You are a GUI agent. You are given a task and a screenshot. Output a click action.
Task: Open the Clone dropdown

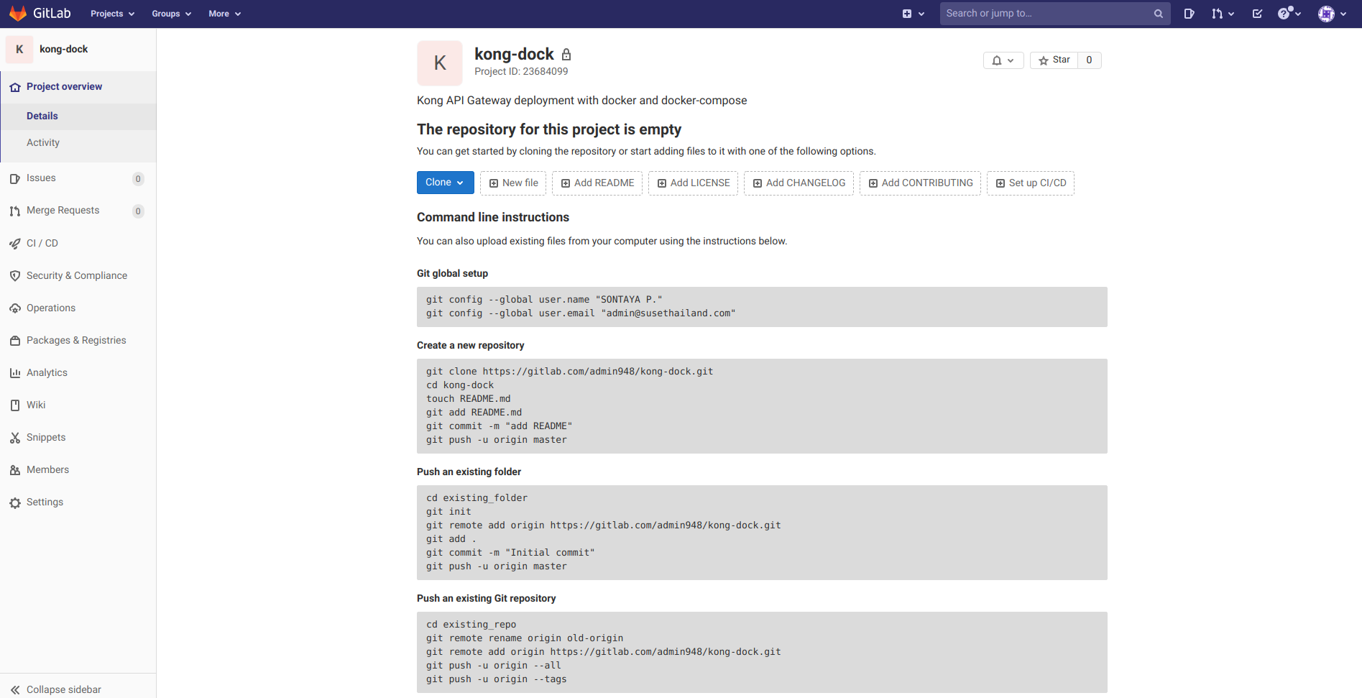tap(444, 183)
